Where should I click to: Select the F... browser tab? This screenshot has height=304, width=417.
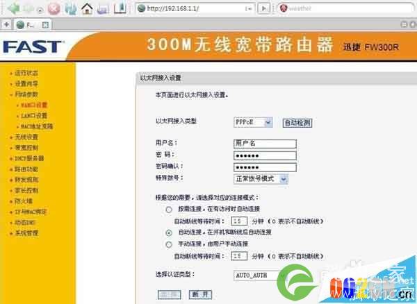click(33, 25)
